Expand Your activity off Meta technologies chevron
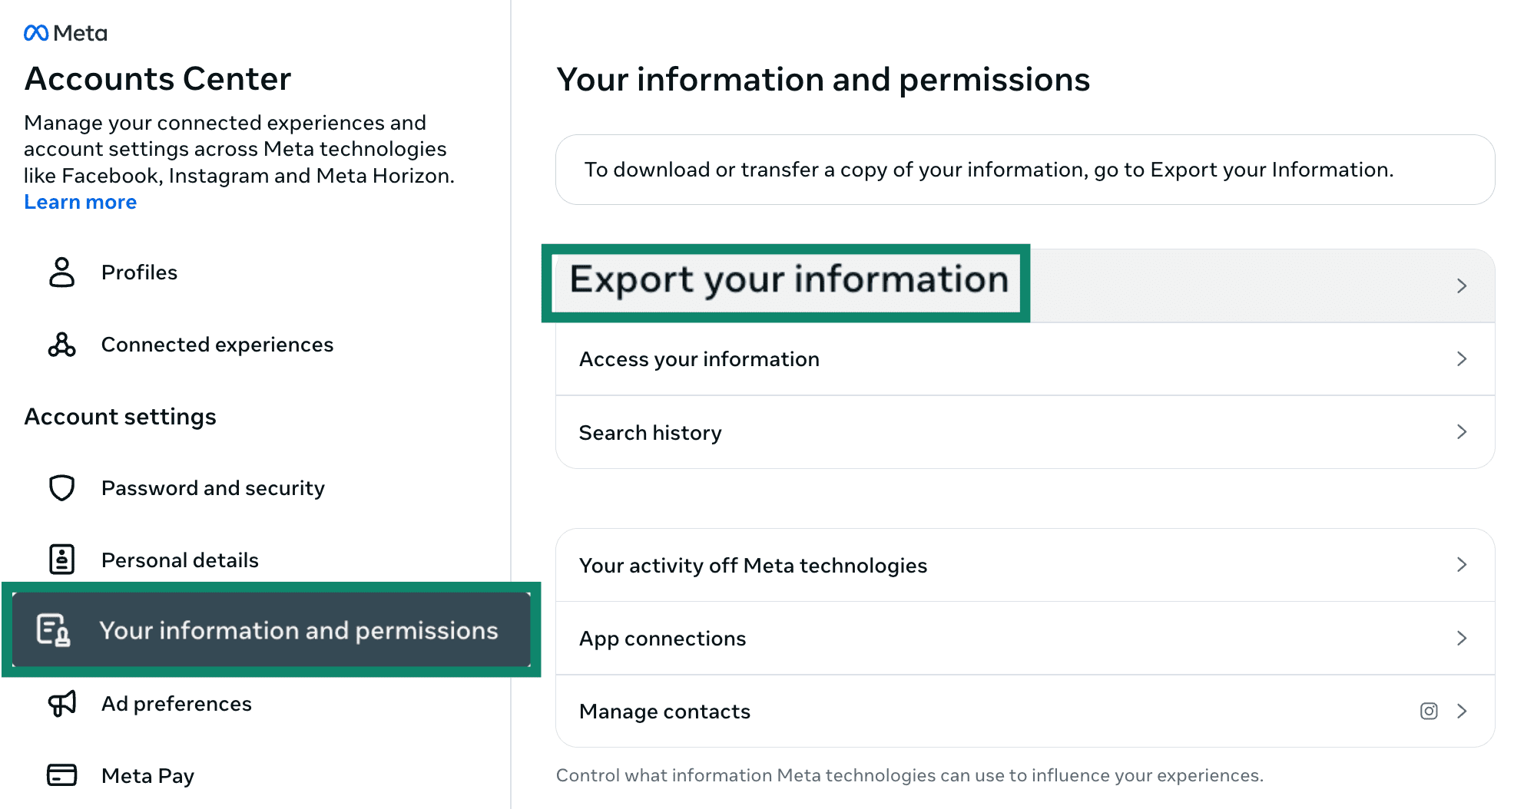 1462,565
